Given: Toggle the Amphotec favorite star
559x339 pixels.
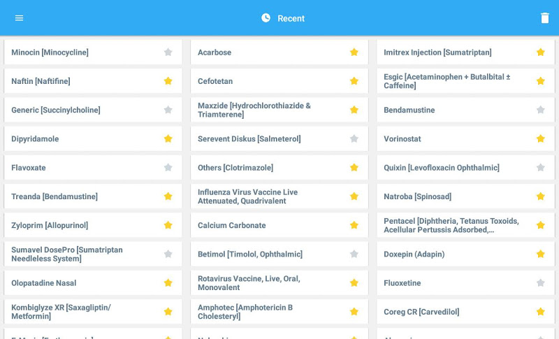Looking at the screenshot, I should [354, 312].
